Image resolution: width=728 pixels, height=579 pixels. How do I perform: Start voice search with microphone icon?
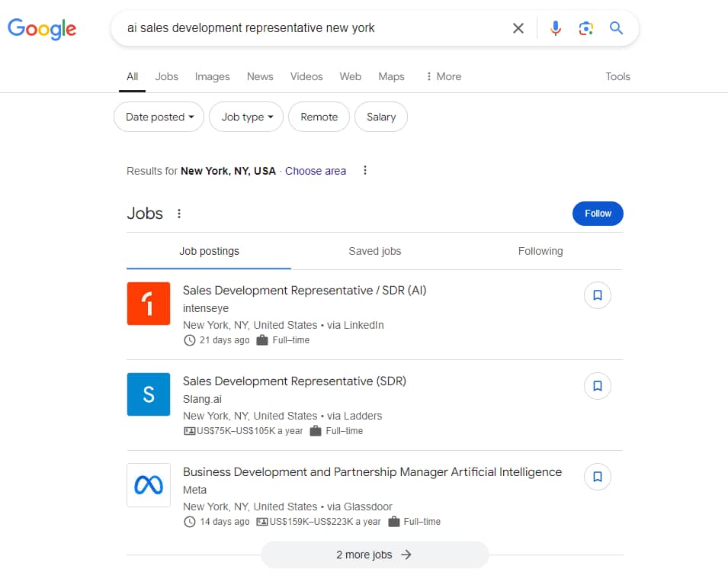(555, 28)
